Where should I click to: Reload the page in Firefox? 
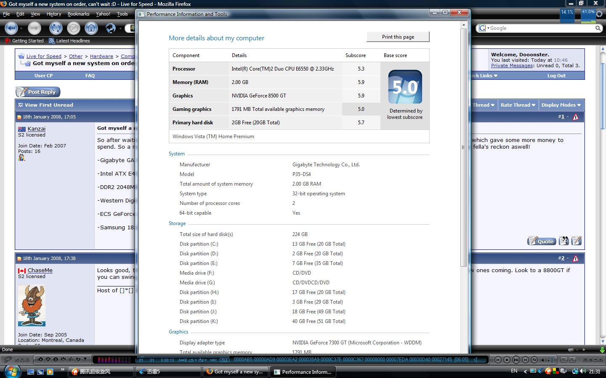[x=56, y=28]
